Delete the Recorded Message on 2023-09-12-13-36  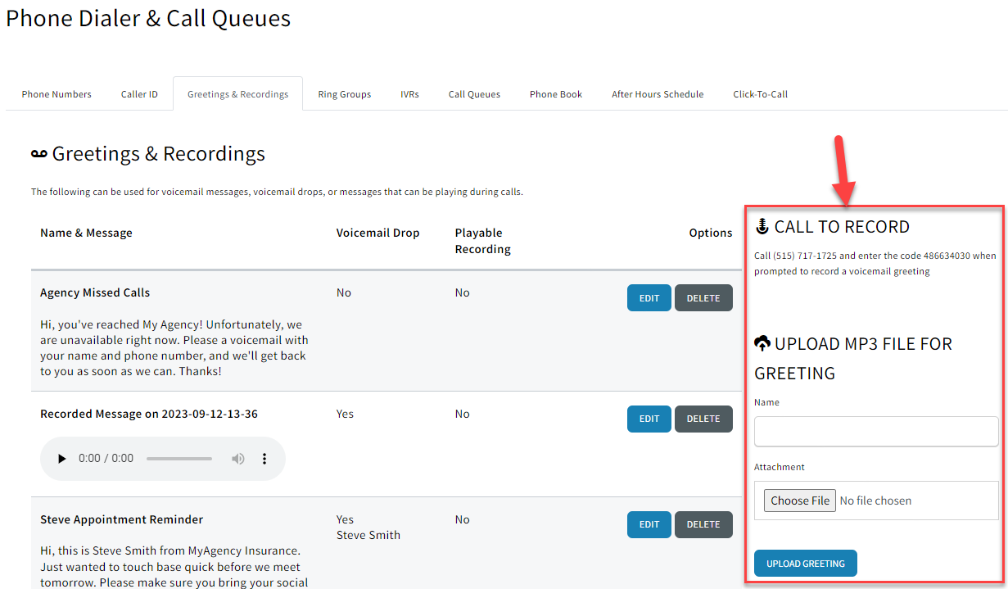pyautogui.click(x=703, y=419)
